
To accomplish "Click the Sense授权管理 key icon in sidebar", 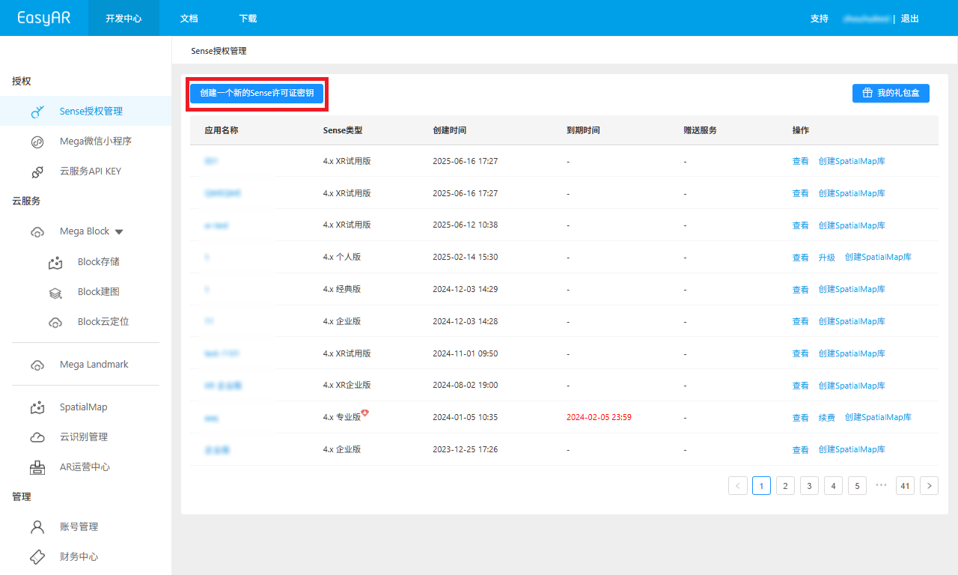I will (38, 112).
